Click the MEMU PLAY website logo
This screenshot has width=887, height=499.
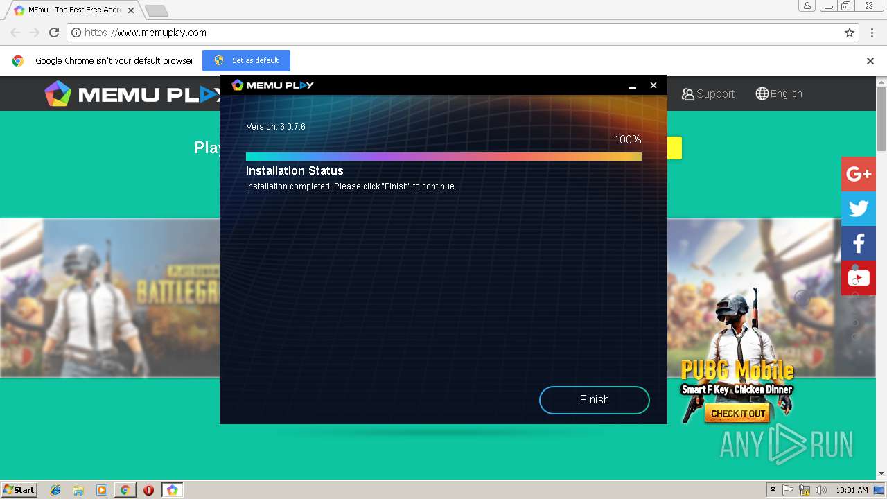click(132, 94)
